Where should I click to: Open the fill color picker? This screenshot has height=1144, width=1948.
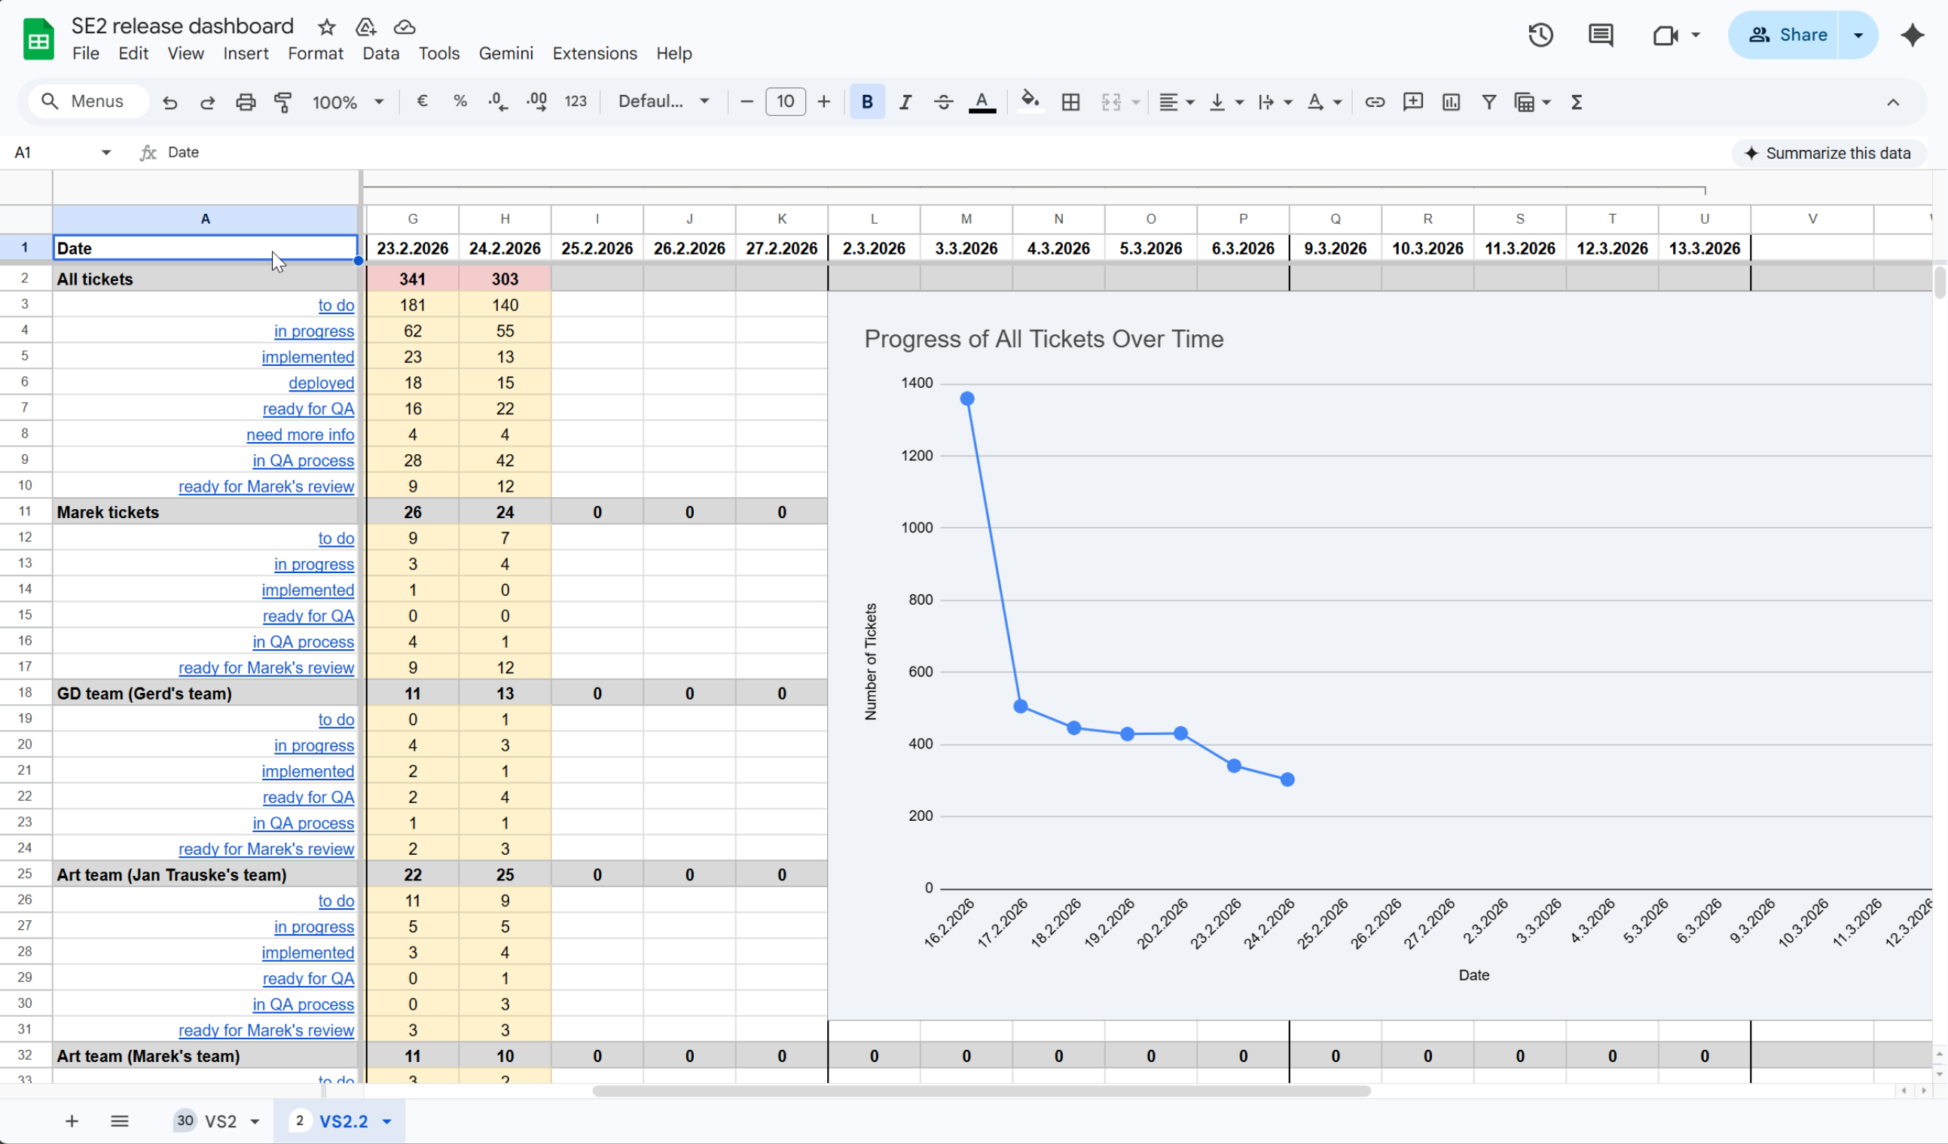pyautogui.click(x=1029, y=102)
